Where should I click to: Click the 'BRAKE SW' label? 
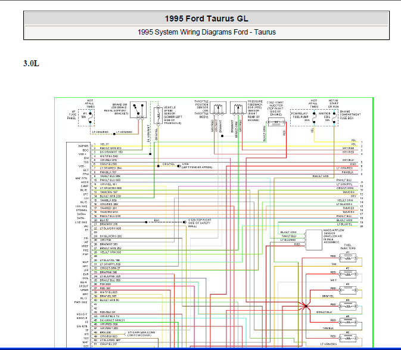120,104
